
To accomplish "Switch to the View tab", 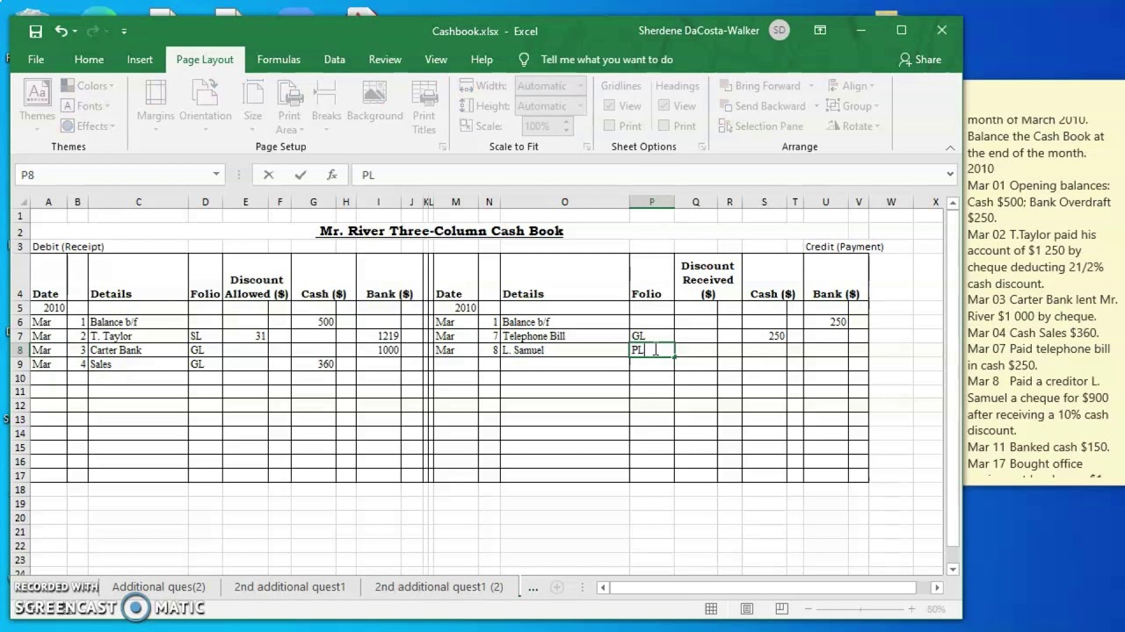I will pyautogui.click(x=436, y=60).
